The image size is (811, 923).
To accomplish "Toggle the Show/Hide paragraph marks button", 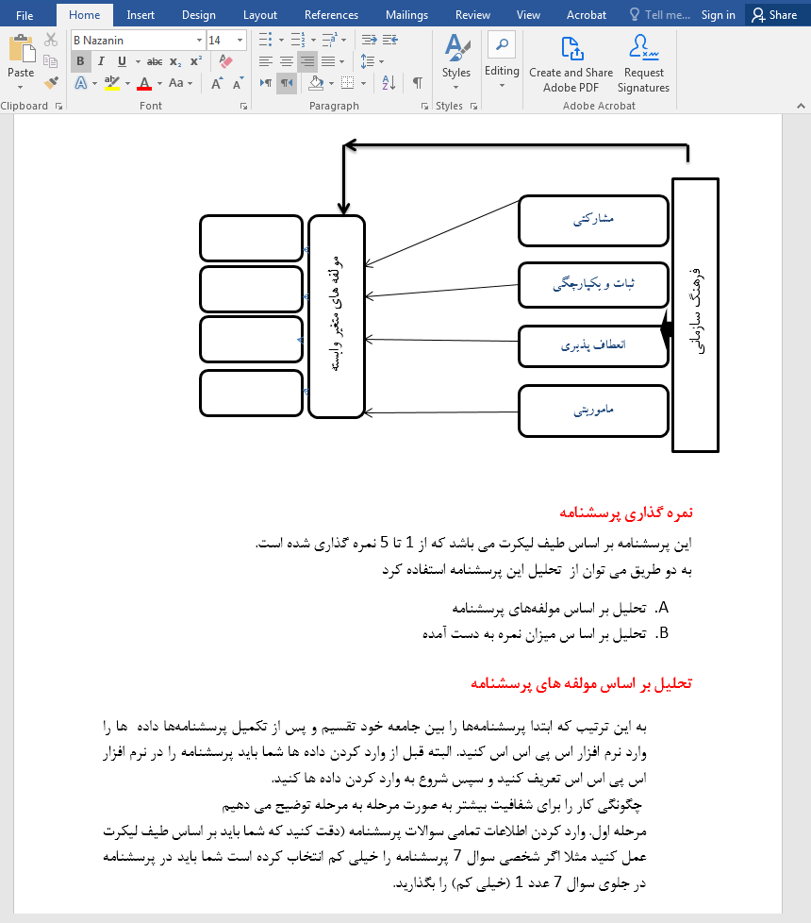I will point(417,81).
